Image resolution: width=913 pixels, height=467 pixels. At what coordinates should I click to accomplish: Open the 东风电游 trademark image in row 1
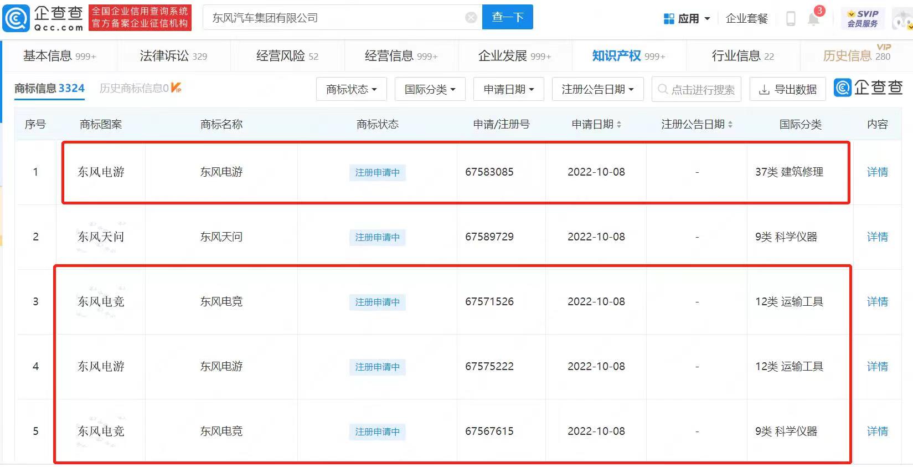tap(101, 172)
